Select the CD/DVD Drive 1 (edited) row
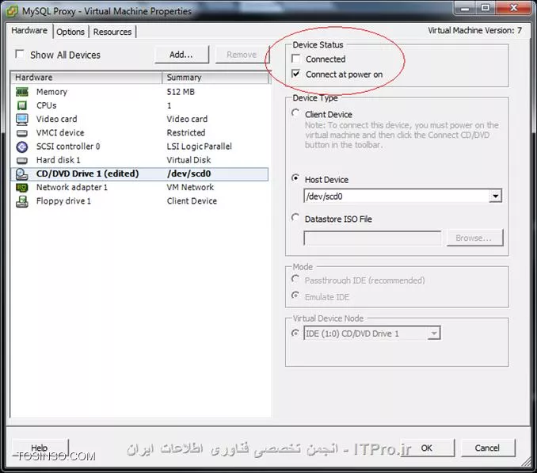Viewport: 537px width, 473px height. [x=139, y=174]
